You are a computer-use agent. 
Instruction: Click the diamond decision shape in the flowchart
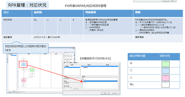24,70
